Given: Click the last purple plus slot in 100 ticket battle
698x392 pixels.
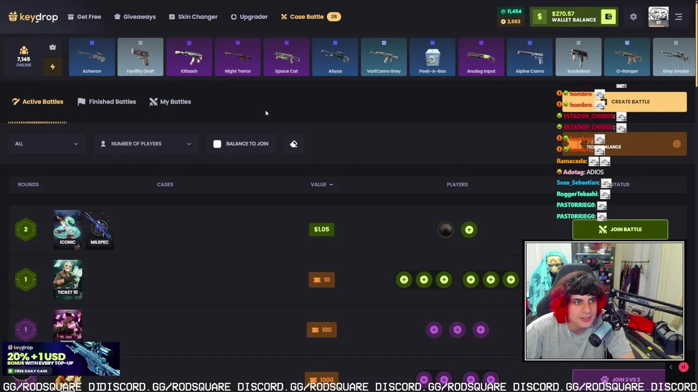Looking at the screenshot, I should tap(480, 330).
